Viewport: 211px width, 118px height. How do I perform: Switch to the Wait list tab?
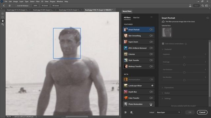136,17
